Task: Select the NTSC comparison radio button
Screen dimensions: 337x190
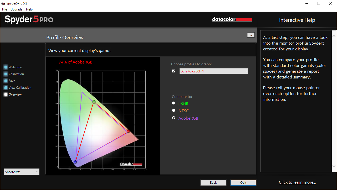Action: 173,110
